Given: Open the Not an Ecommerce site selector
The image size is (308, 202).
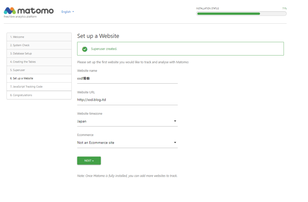Looking at the screenshot, I should [x=127, y=143].
